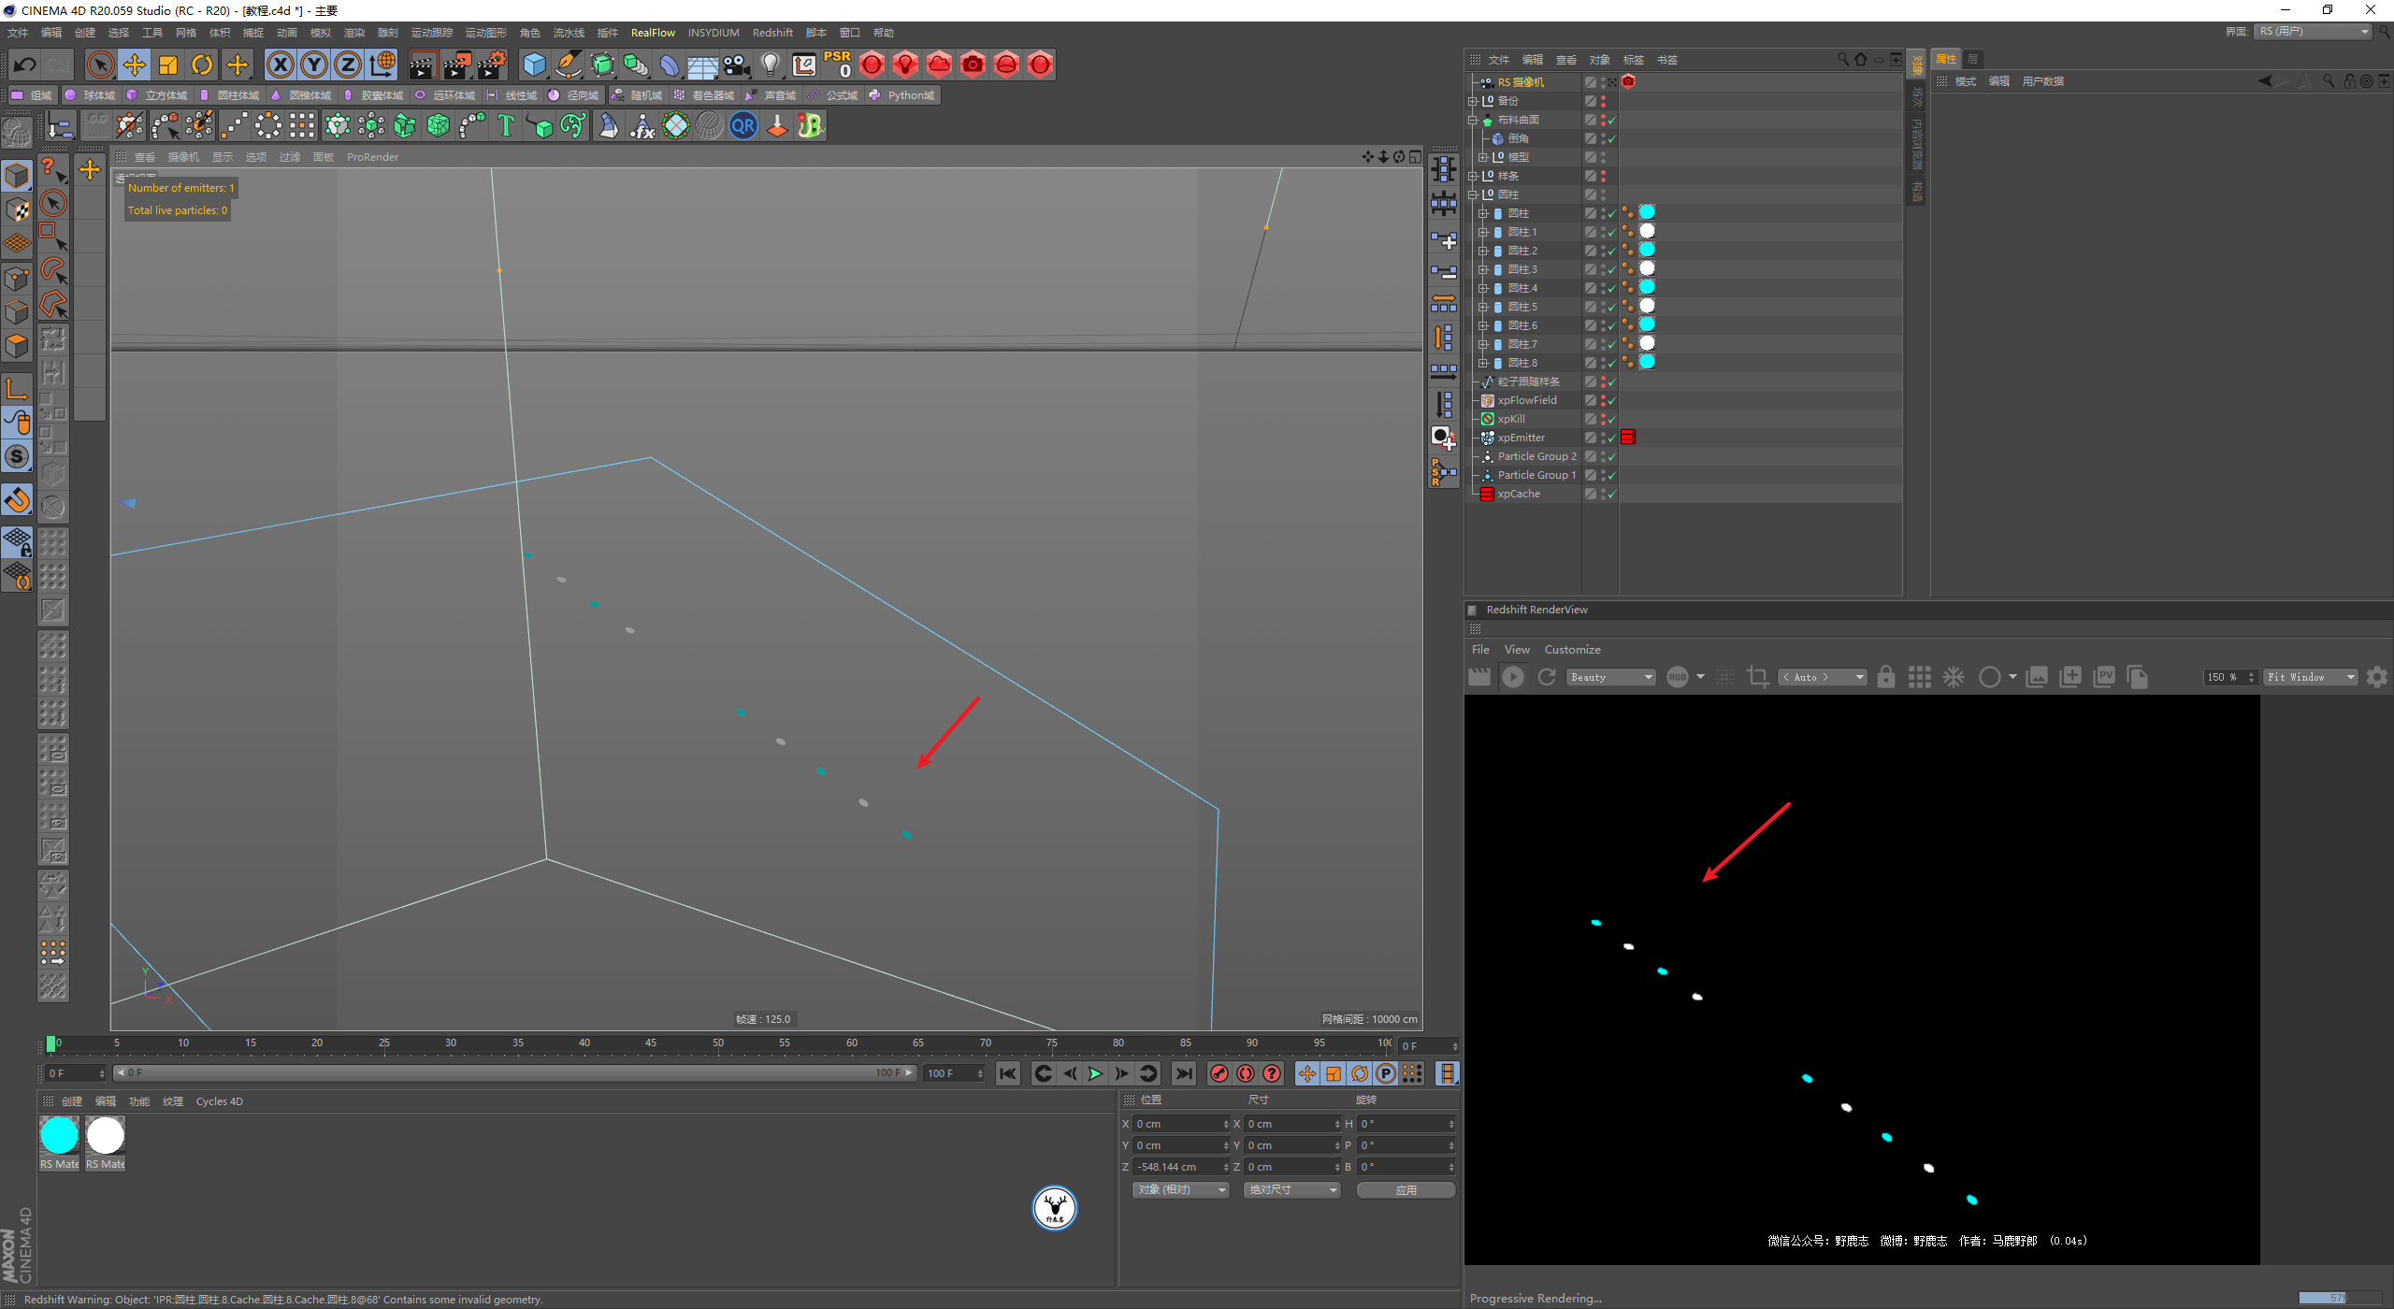The image size is (2394, 1309).
Task: Click the Z position input field
Action: (x=1178, y=1167)
